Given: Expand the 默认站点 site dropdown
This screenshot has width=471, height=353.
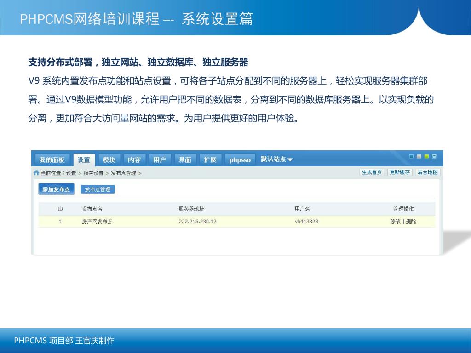Looking at the screenshot, I should (x=276, y=159).
